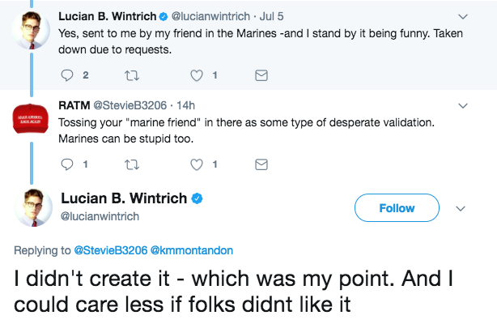Send Lucian's Jul 5 tweet via direct message
This screenshot has height=324, width=497.
[x=261, y=76]
